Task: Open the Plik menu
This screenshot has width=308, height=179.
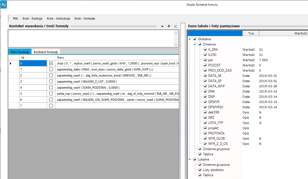Action: (x=15, y=18)
